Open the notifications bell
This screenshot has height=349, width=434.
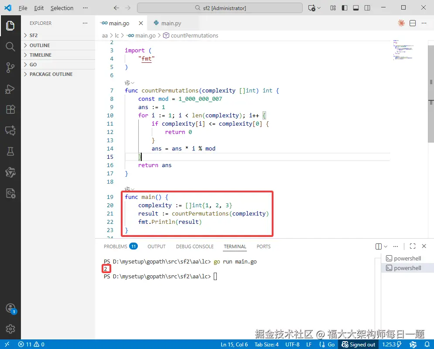[427, 344]
